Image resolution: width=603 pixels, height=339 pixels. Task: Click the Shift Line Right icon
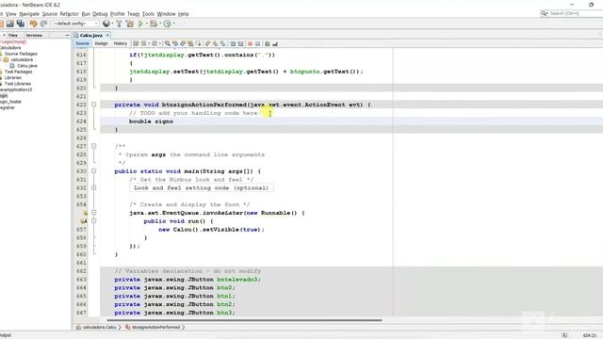click(241, 44)
